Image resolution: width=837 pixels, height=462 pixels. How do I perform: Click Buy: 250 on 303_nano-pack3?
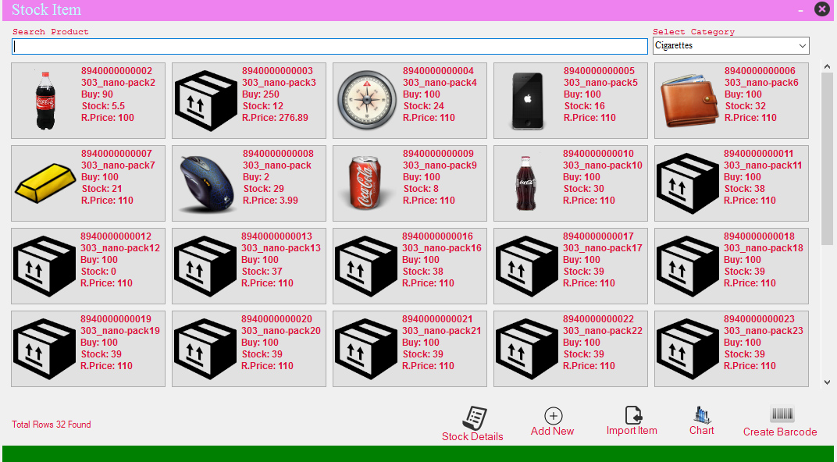point(261,94)
